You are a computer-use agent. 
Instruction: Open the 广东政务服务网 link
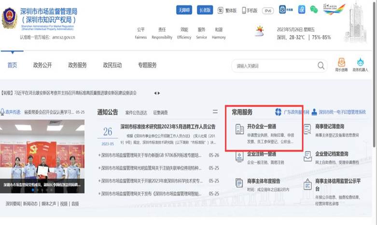pos(292,112)
